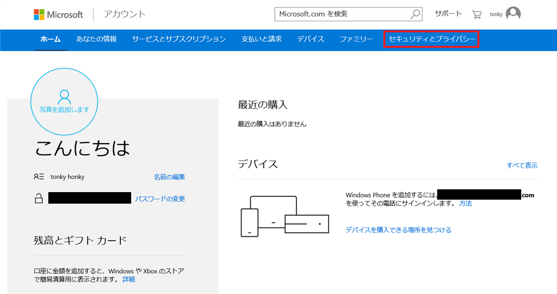Click the lock icon beside password

point(39,198)
